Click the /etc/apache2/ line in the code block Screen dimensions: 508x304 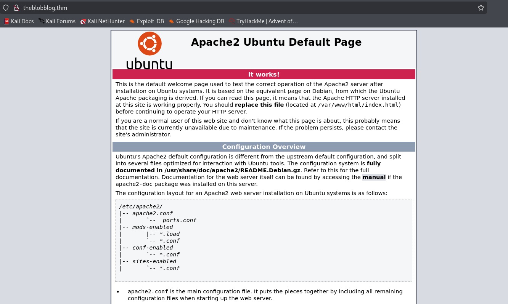click(x=141, y=206)
